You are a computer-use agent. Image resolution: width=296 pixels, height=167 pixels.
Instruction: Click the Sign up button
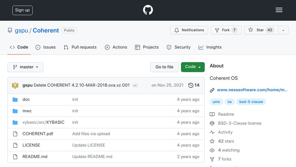point(23,10)
